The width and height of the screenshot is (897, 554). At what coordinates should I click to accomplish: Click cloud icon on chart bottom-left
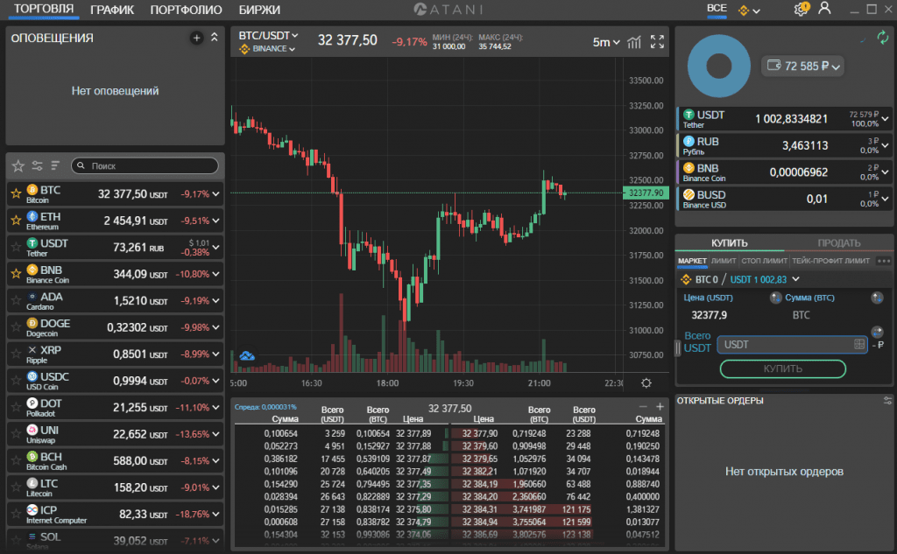point(246,355)
